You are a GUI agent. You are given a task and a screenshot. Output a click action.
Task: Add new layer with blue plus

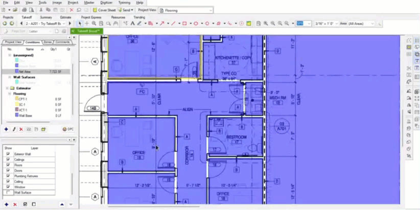pos(7,204)
